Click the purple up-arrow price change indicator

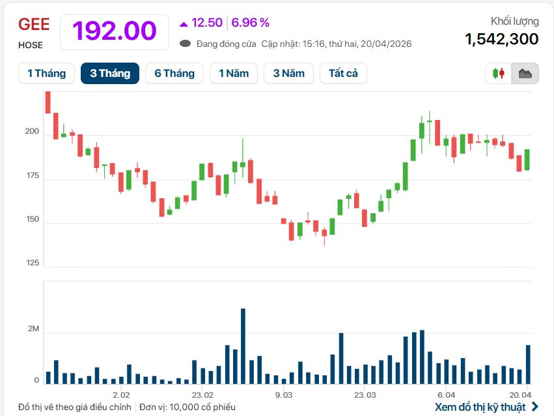point(184,23)
